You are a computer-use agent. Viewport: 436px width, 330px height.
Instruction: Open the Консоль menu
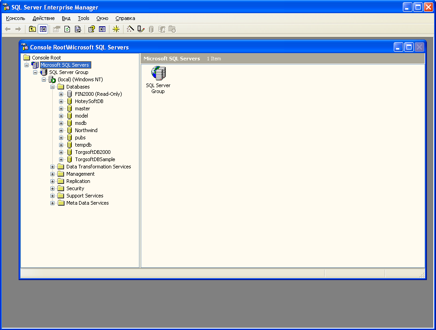15,18
